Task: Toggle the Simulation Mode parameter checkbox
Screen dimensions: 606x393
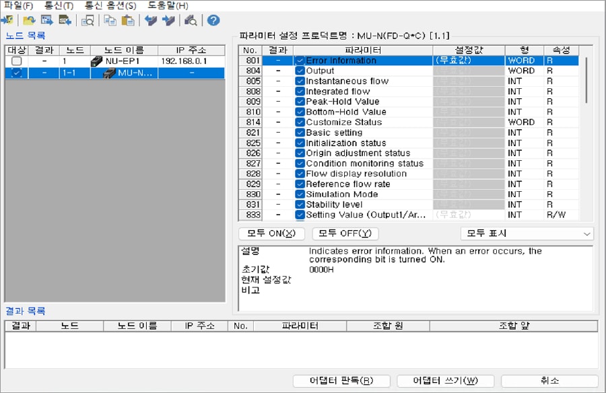Action: pos(300,194)
